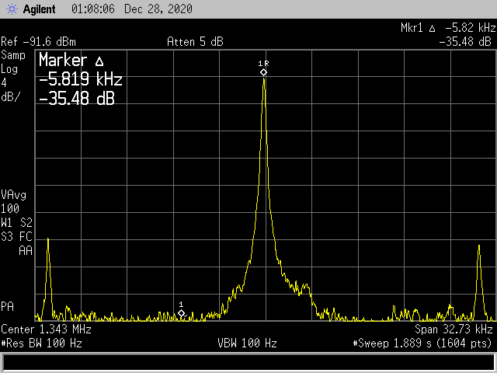Click the Mkr1 delta readout at top right

click(447, 28)
